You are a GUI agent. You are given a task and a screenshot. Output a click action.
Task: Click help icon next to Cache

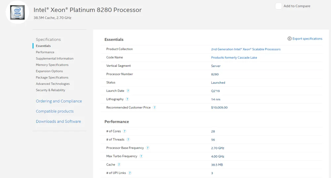(119, 164)
